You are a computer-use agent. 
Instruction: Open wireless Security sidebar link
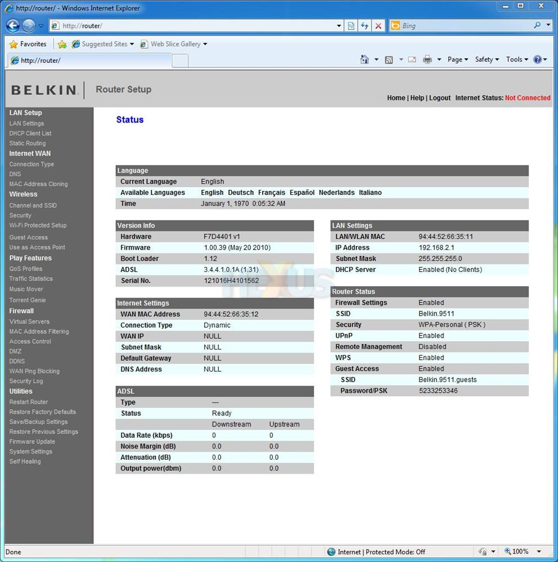click(x=20, y=215)
